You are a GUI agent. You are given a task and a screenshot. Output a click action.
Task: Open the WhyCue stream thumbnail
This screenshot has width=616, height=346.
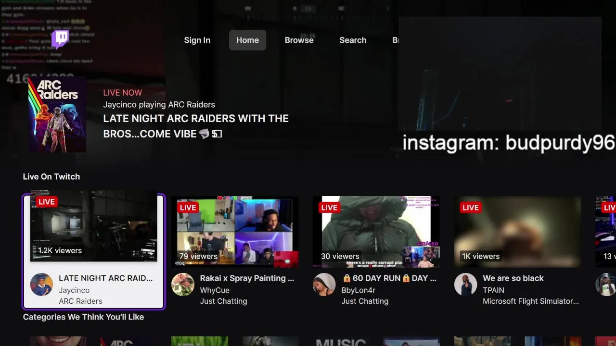pyautogui.click(x=235, y=232)
